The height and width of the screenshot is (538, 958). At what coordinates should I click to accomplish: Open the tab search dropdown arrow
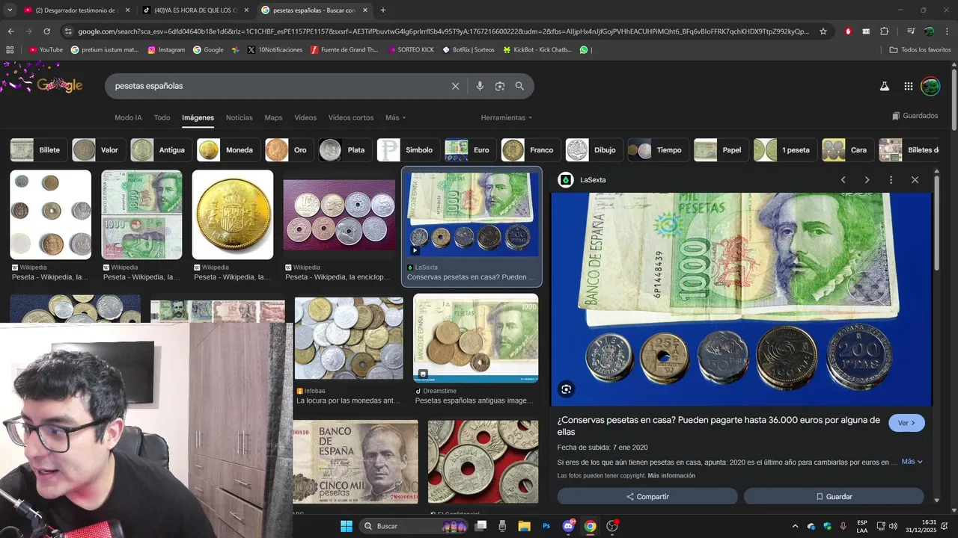10,10
